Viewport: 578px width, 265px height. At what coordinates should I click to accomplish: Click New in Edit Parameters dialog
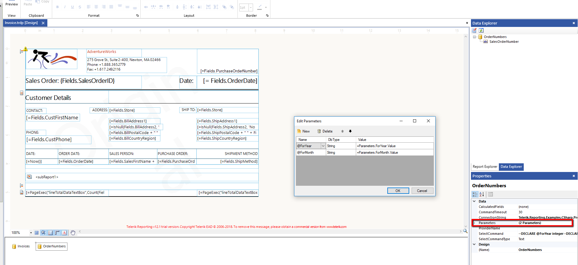coord(303,131)
